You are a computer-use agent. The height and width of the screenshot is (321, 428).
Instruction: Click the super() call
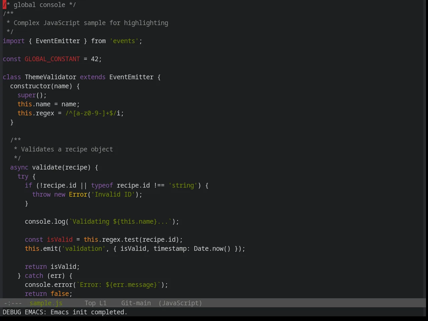32,95
